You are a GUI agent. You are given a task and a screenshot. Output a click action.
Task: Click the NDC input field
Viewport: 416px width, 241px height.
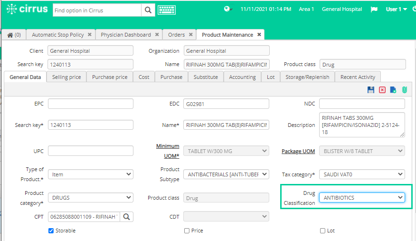(x=362, y=104)
